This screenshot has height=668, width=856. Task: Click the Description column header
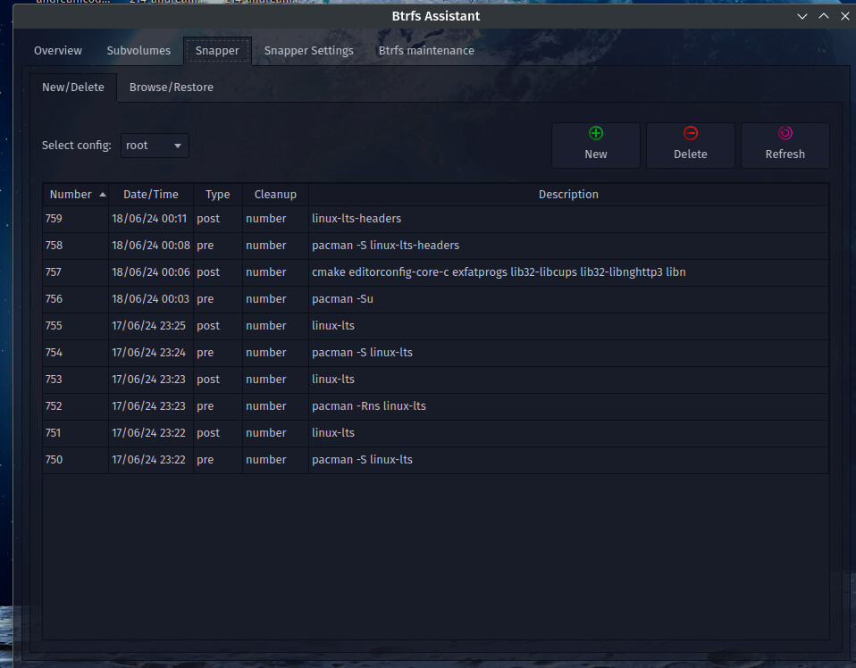568,195
